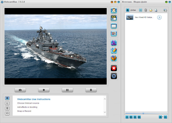
Task: Select the picture source icon
Action: (114, 33)
